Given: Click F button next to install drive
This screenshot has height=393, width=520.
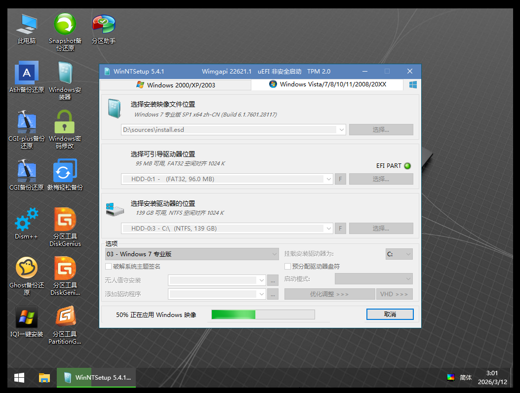Looking at the screenshot, I should point(340,229).
